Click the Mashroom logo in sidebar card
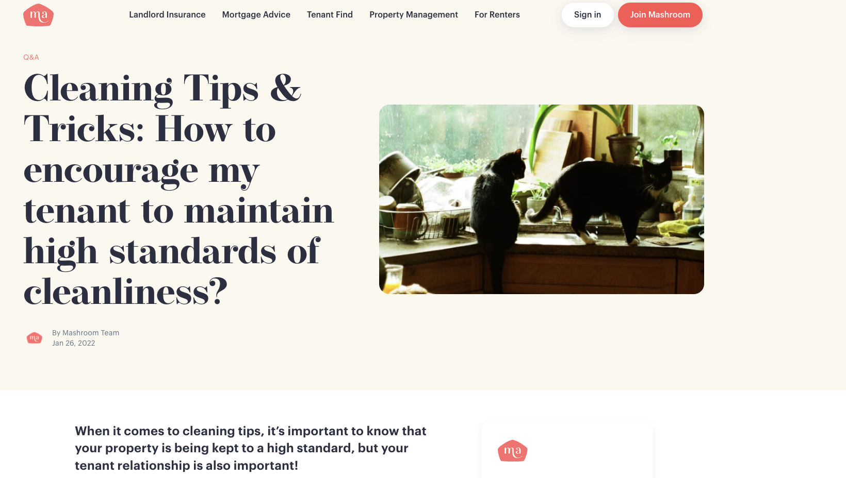846x478 pixels. pos(512,451)
